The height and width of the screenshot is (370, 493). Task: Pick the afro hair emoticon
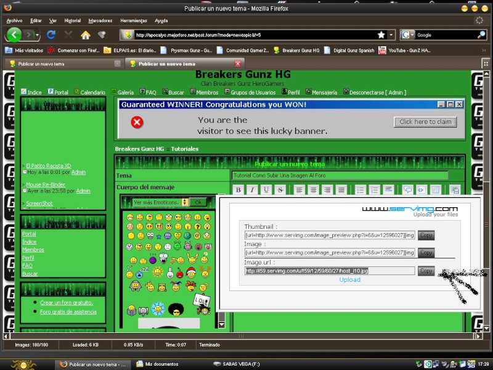(x=176, y=310)
